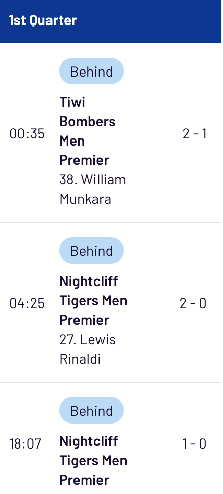This screenshot has width=223, height=494.
Task: Click the 00:35 timestamp
Action: pos(27,134)
